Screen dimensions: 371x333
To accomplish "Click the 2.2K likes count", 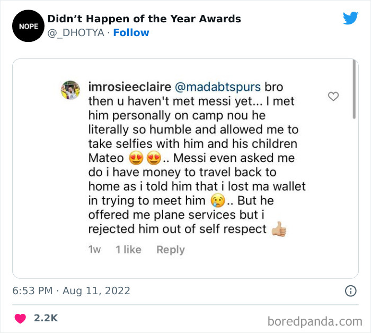I will tap(46, 318).
